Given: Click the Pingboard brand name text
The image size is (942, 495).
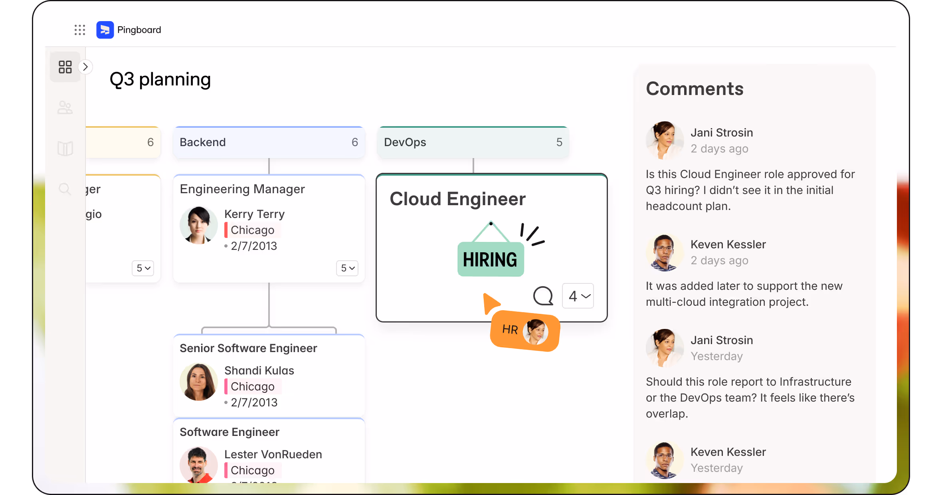Looking at the screenshot, I should [139, 30].
